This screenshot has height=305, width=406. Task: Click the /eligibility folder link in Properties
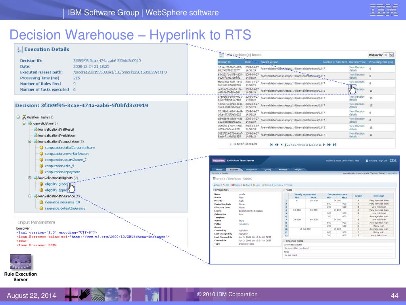(x=244, y=224)
